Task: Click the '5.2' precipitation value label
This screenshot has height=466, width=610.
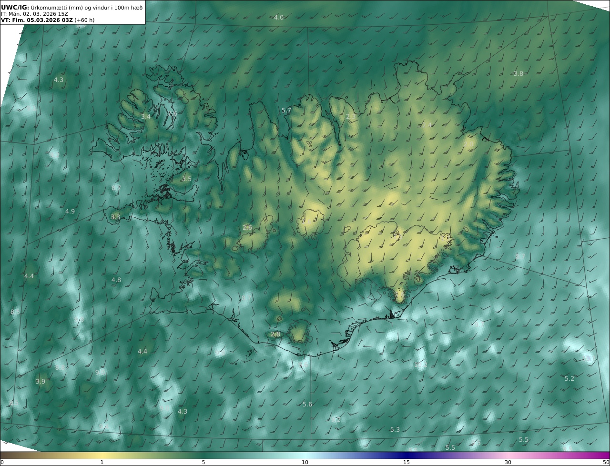Action: 569,378
